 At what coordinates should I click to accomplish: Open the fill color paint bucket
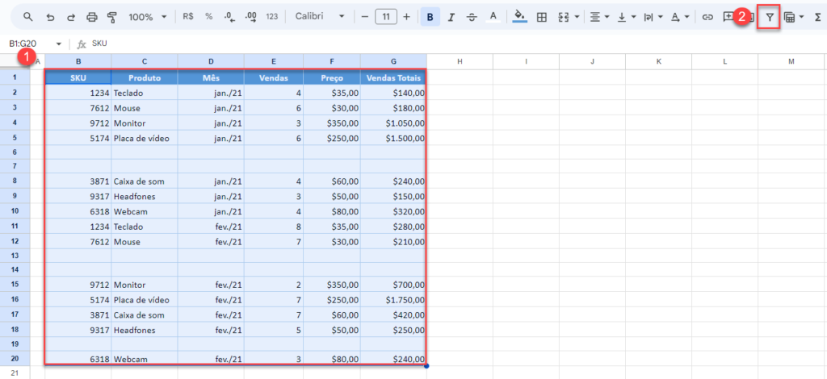(519, 17)
